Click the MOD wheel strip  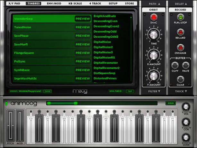click(20, 125)
